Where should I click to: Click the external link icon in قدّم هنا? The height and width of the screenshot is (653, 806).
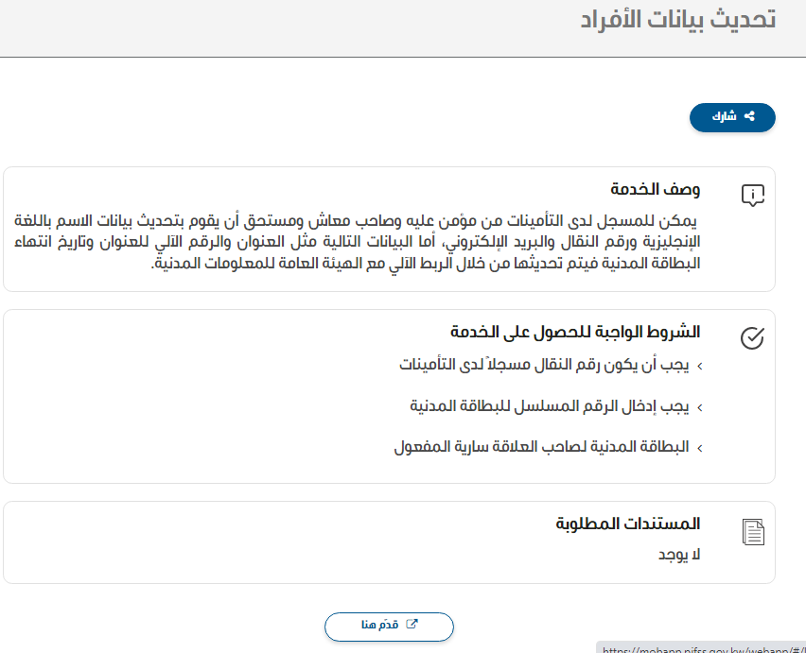click(412, 625)
